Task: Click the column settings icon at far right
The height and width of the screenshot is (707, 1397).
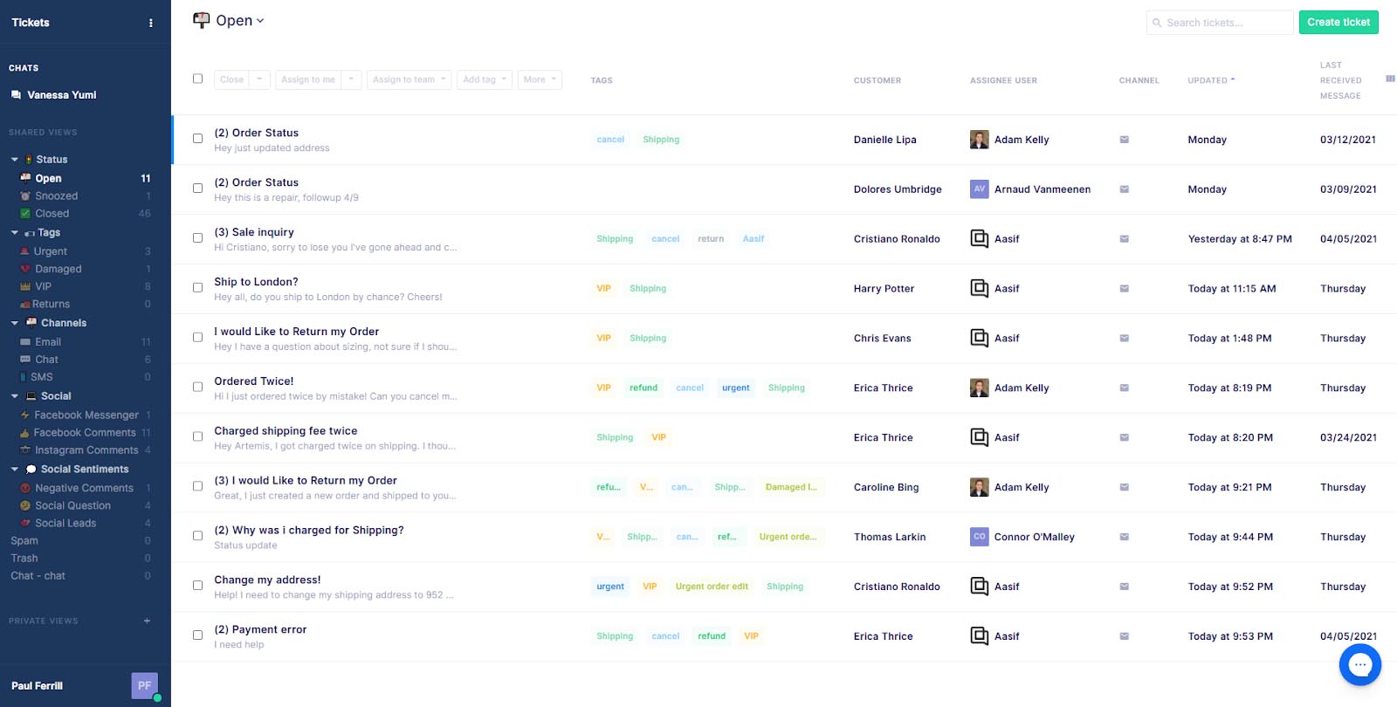Action: [x=1390, y=79]
